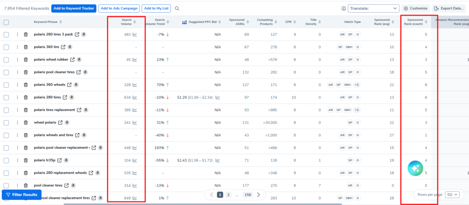Click Add to Keyword Tracker button

pyautogui.click(x=74, y=8)
